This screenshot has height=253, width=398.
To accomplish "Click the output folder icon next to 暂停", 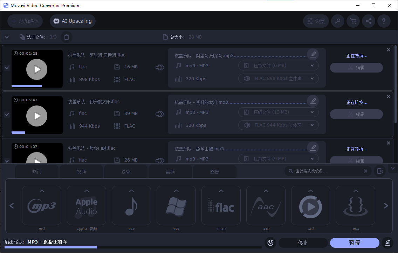I will [x=387, y=242].
